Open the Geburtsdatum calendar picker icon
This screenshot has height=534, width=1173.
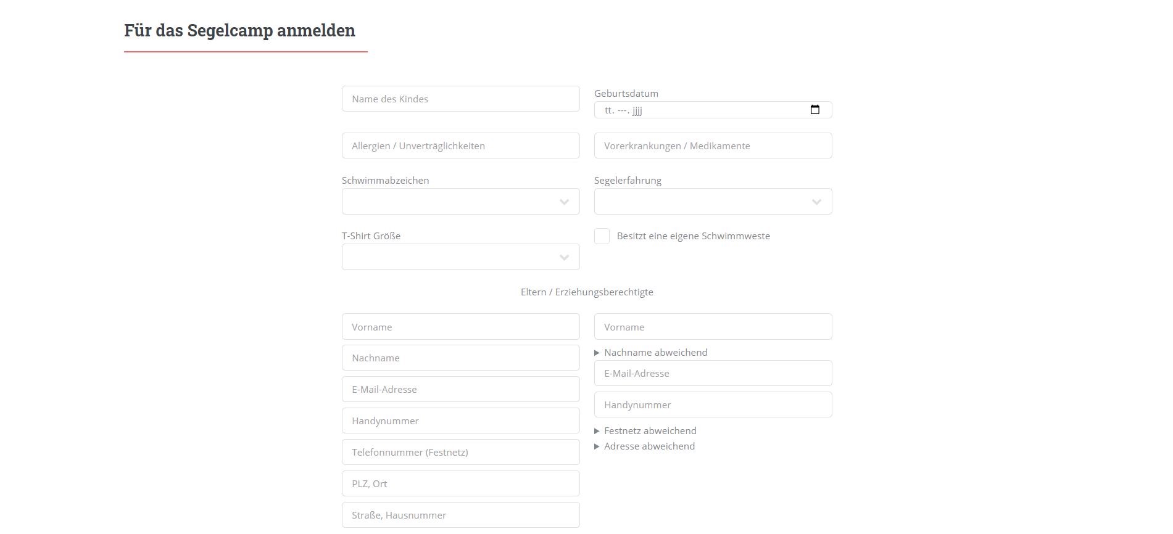814,110
